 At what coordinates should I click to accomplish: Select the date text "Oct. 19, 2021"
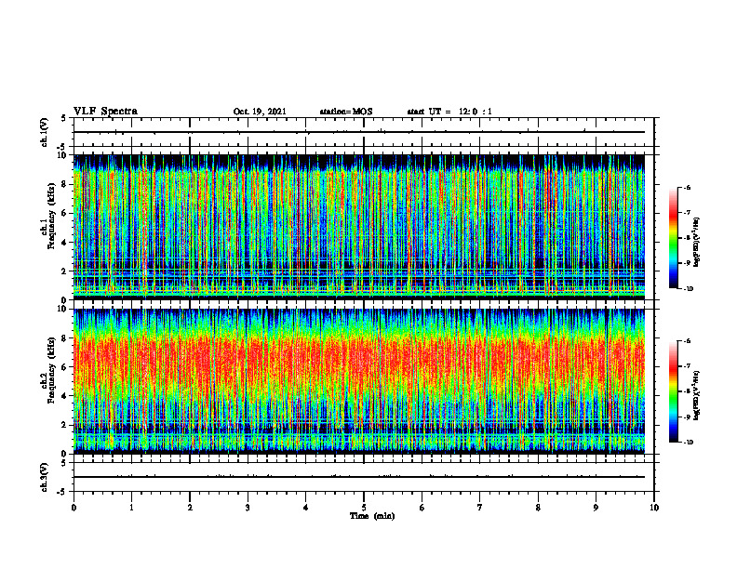260,112
